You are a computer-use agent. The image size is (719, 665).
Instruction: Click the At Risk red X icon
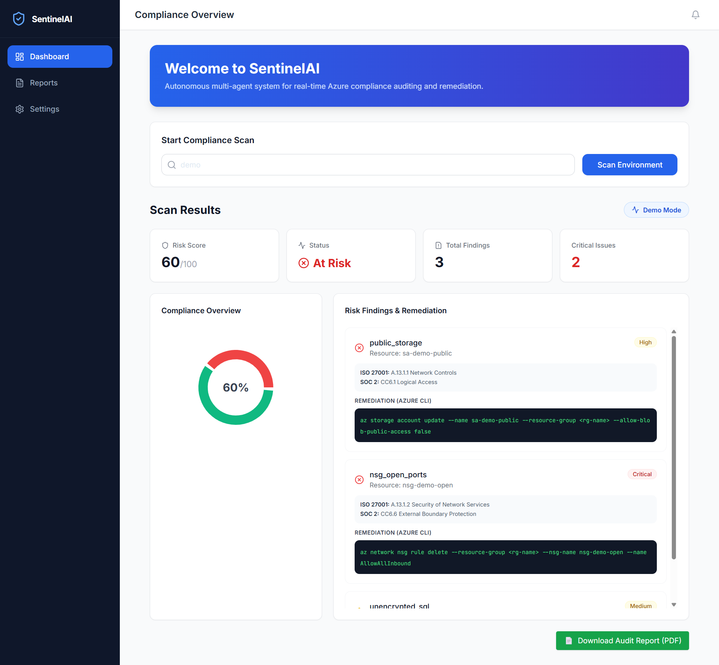(304, 263)
